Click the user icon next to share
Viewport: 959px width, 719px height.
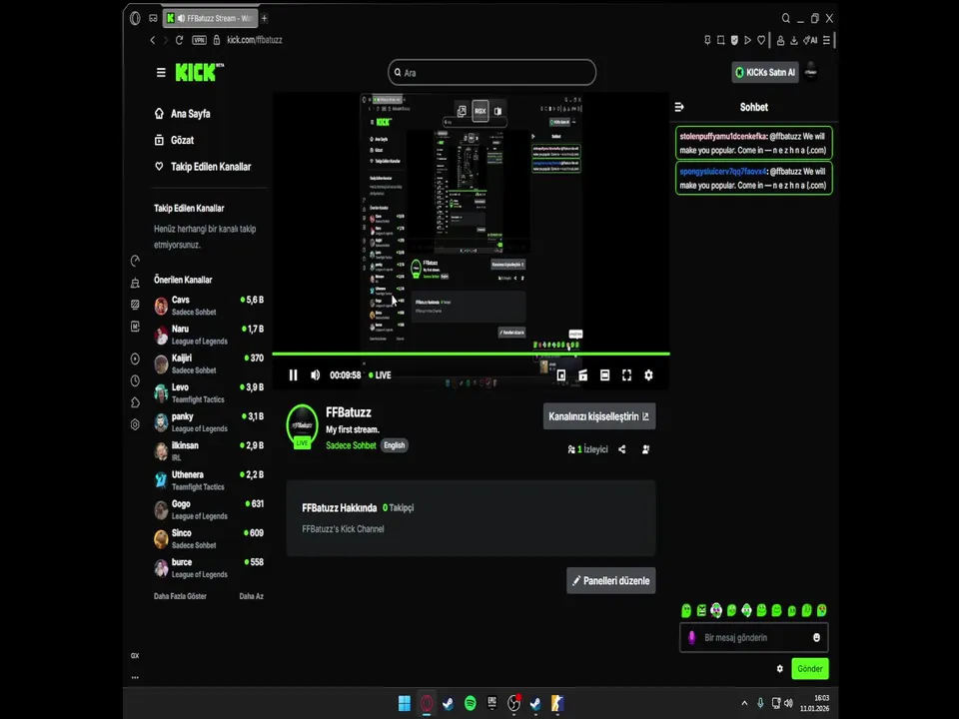646,449
